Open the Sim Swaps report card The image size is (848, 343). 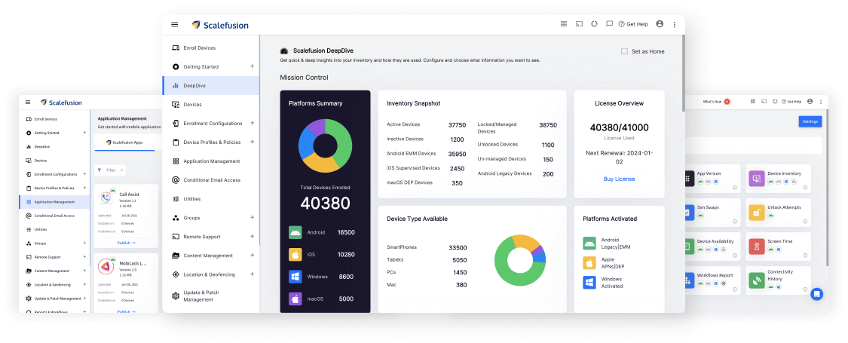click(x=712, y=213)
